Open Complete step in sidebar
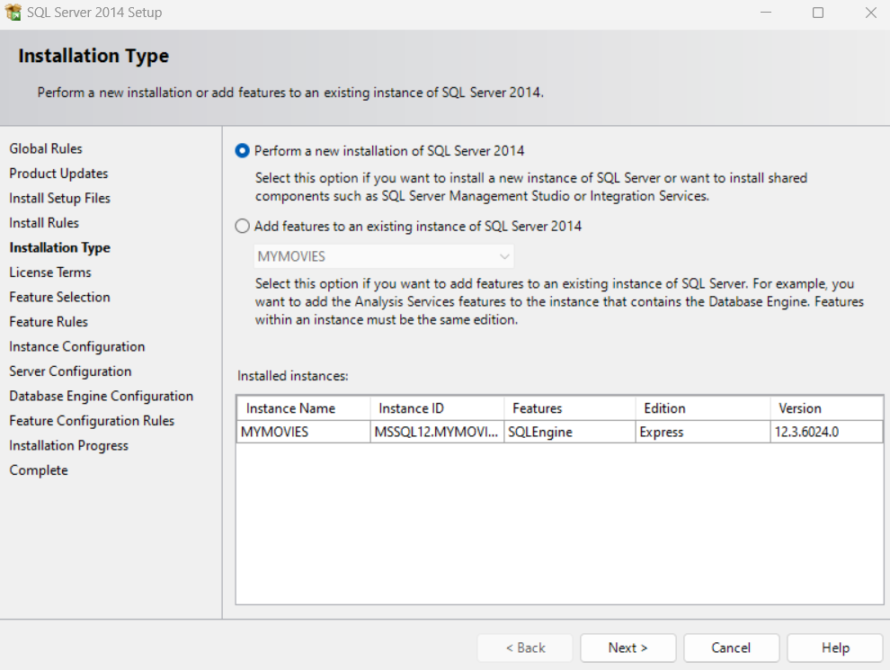This screenshot has width=890, height=670. [39, 470]
